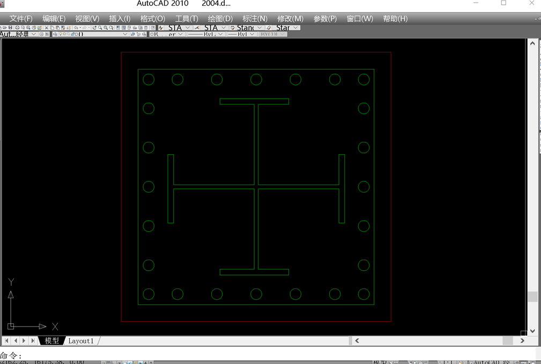The image size is (541, 364).
Task: Open the 修改(M) menu
Action: pos(290,19)
